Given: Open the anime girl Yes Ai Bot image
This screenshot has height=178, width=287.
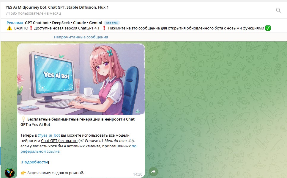Looking at the screenshot, I should [x=81, y=79].
